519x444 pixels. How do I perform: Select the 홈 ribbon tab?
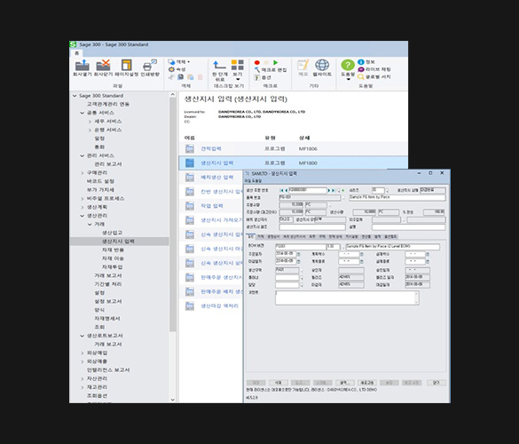click(76, 53)
